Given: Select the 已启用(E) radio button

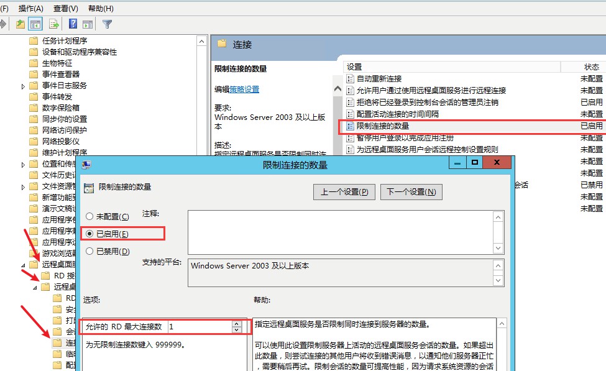Looking at the screenshot, I should [90, 234].
